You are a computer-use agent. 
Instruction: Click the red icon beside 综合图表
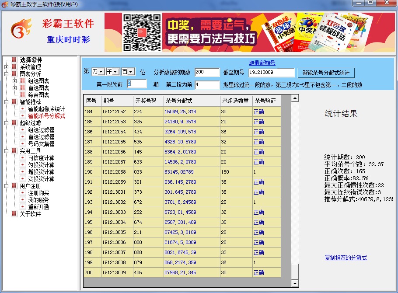pyautogui.click(x=22, y=95)
